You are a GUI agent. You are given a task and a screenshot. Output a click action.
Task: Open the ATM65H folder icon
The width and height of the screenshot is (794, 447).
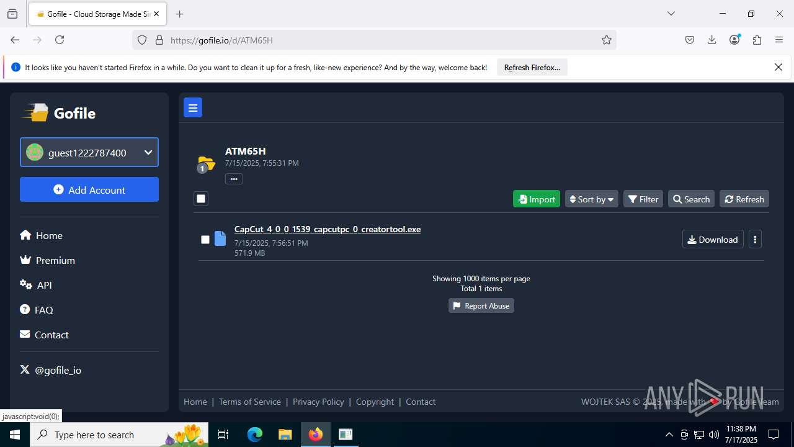(x=206, y=164)
